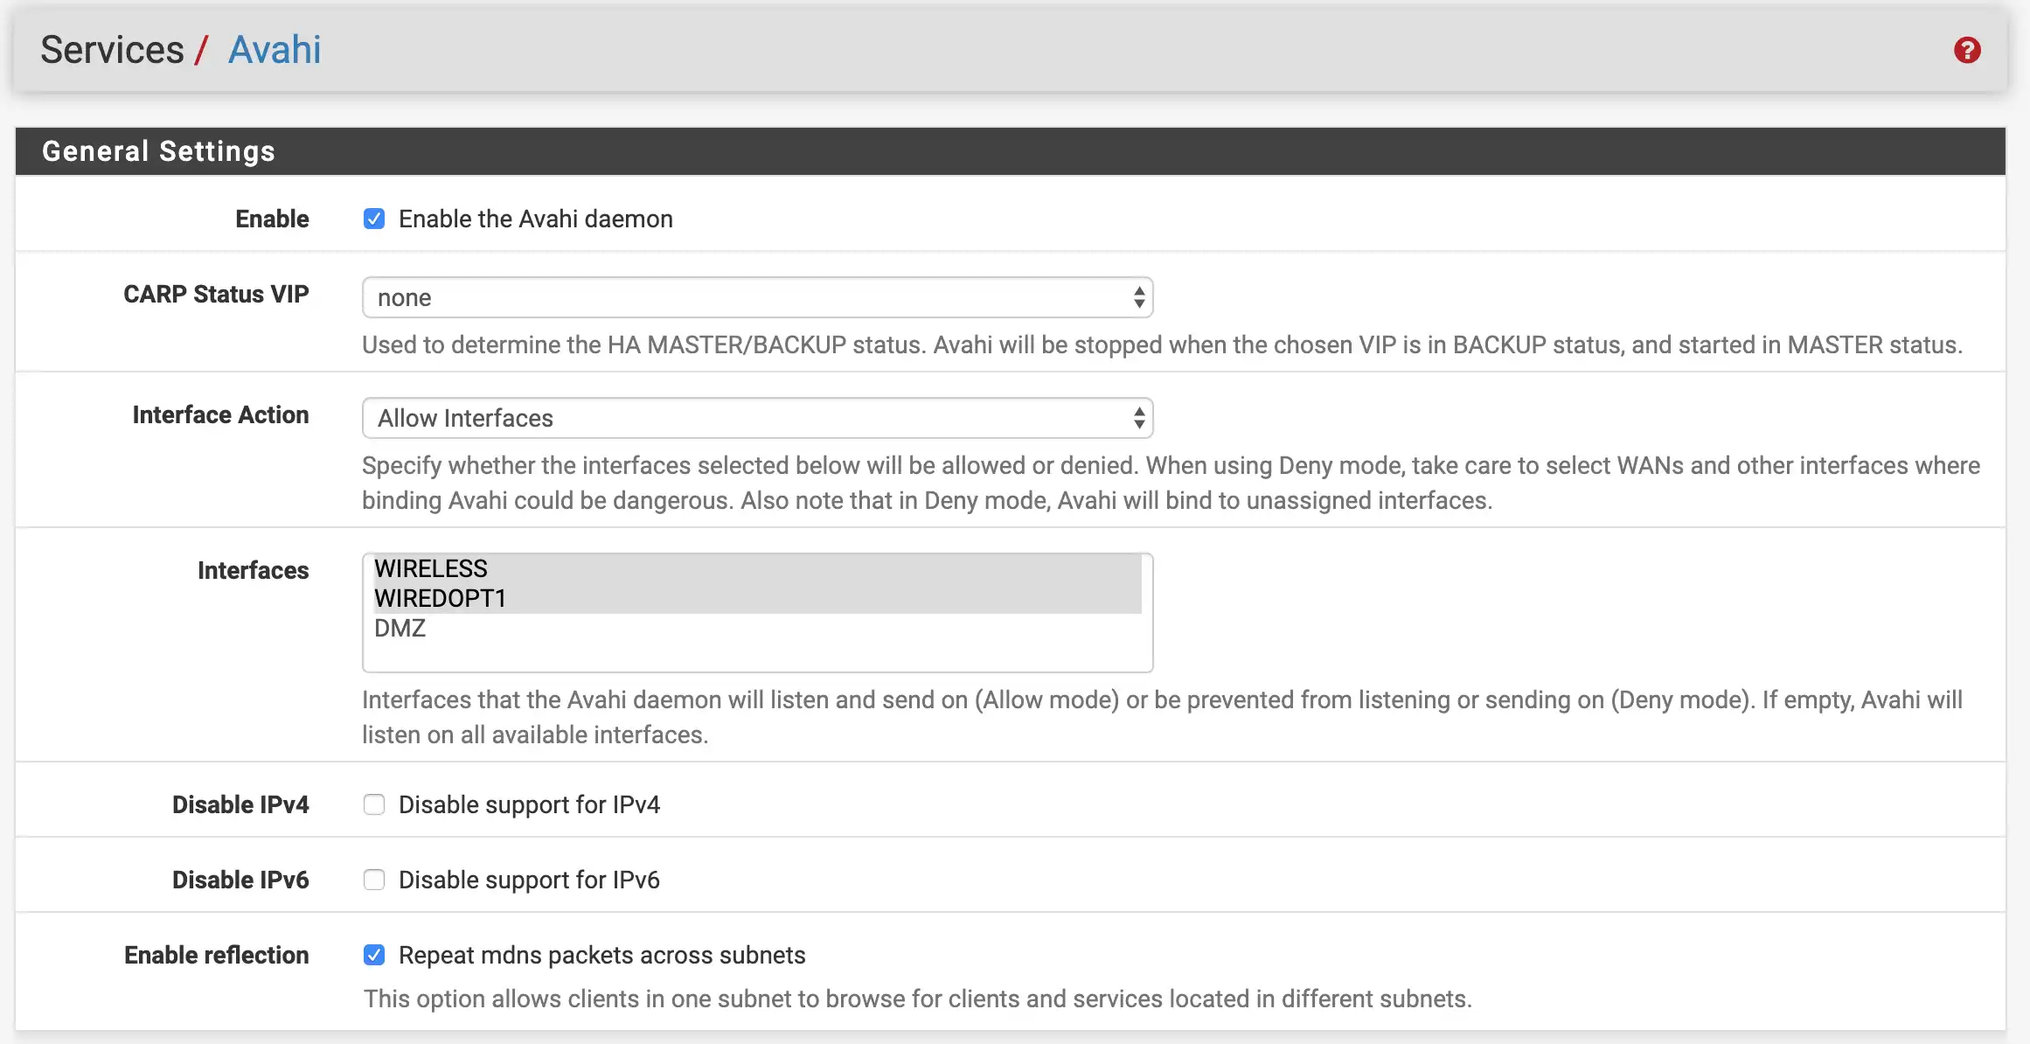Screen dimensions: 2030x1044
Task: Check Disable support for IPv4
Action: pyautogui.click(x=374, y=804)
